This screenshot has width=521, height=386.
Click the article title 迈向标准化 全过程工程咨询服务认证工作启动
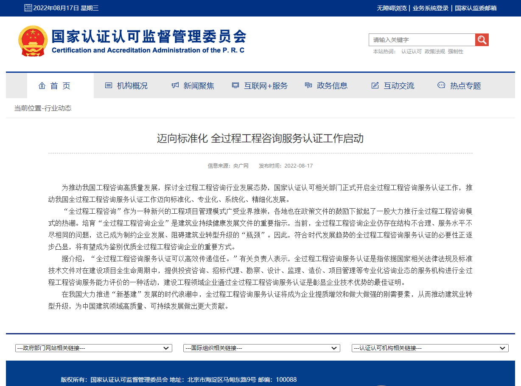pyautogui.click(x=260, y=138)
